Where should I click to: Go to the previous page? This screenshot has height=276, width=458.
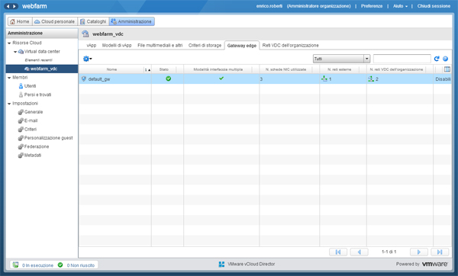pyautogui.click(x=359, y=252)
